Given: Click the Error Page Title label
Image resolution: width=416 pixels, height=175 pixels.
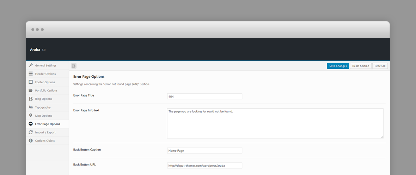Looking at the screenshot, I should pyautogui.click(x=84, y=96).
